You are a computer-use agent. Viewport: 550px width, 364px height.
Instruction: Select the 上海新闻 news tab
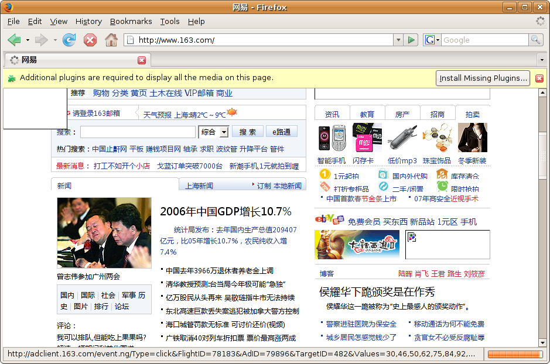[199, 186]
